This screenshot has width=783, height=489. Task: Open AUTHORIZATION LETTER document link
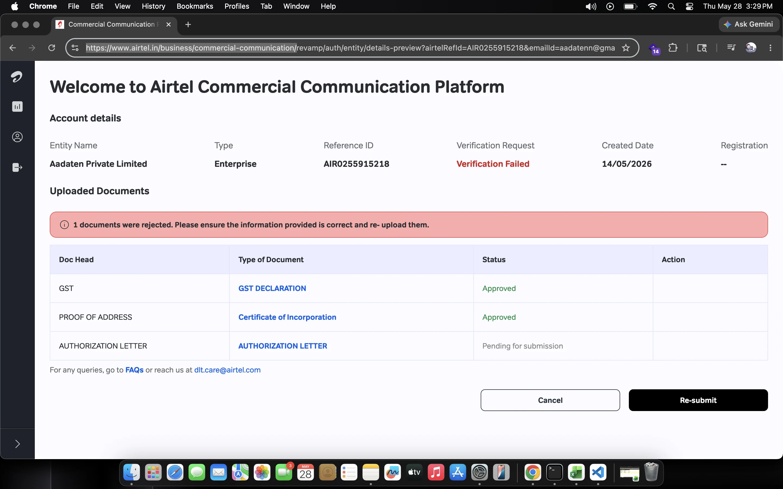(x=283, y=346)
